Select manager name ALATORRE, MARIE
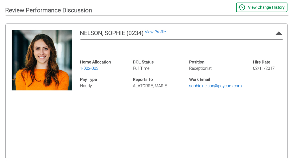The width and height of the screenshot is (294, 166). coord(150,86)
